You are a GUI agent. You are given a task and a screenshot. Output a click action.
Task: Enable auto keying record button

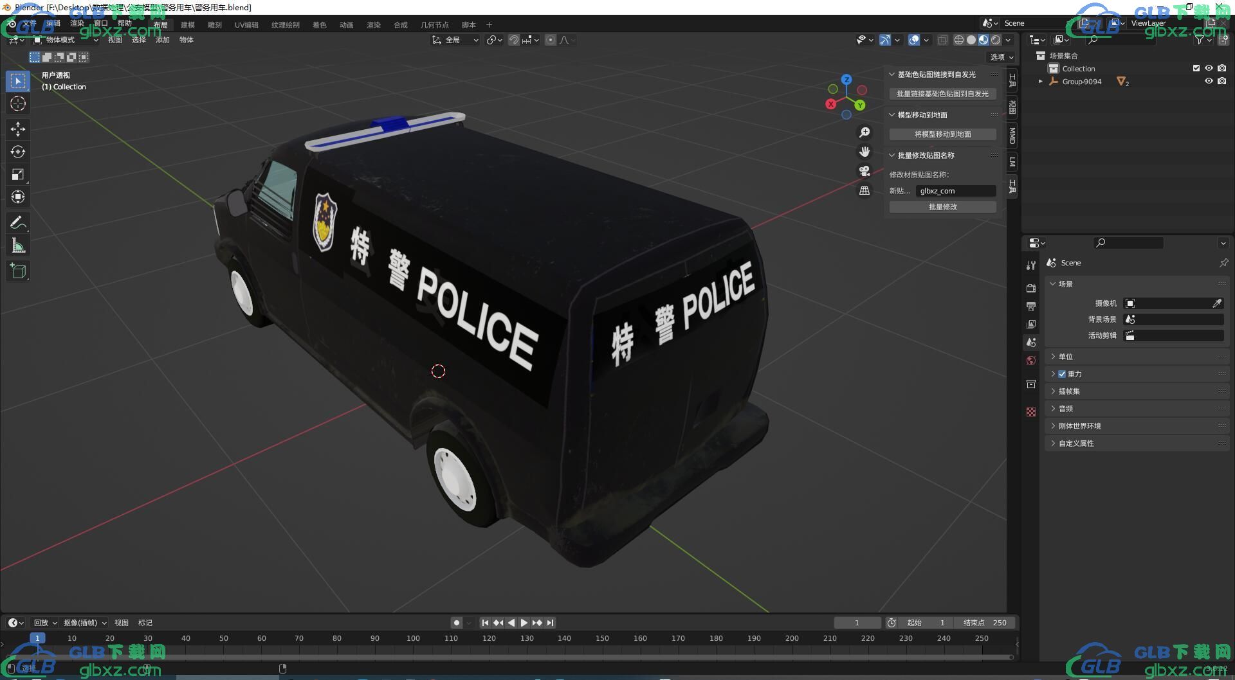coord(457,622)
